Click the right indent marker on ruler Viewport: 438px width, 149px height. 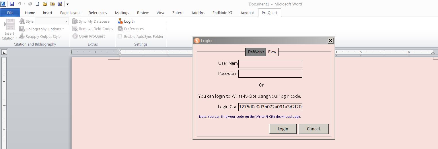click(433, 53)
